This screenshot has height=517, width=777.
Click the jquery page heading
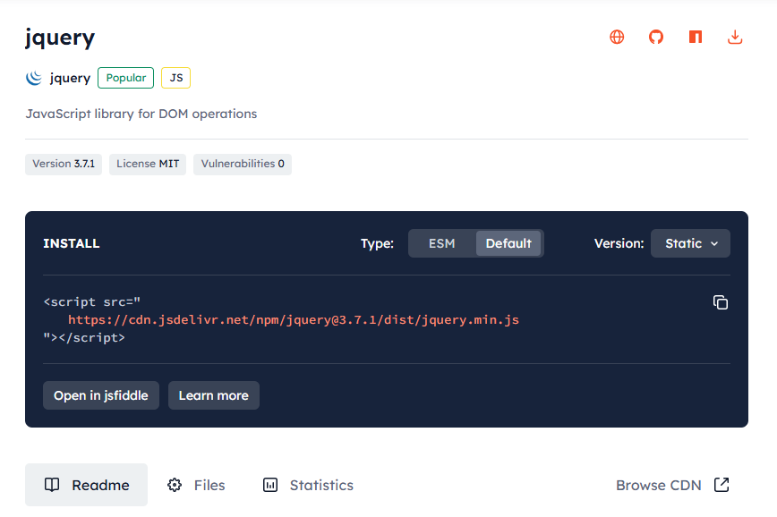click(x=60, y=38)
